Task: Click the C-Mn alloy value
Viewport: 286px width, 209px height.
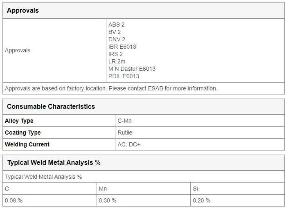Action: click(124, 121)
